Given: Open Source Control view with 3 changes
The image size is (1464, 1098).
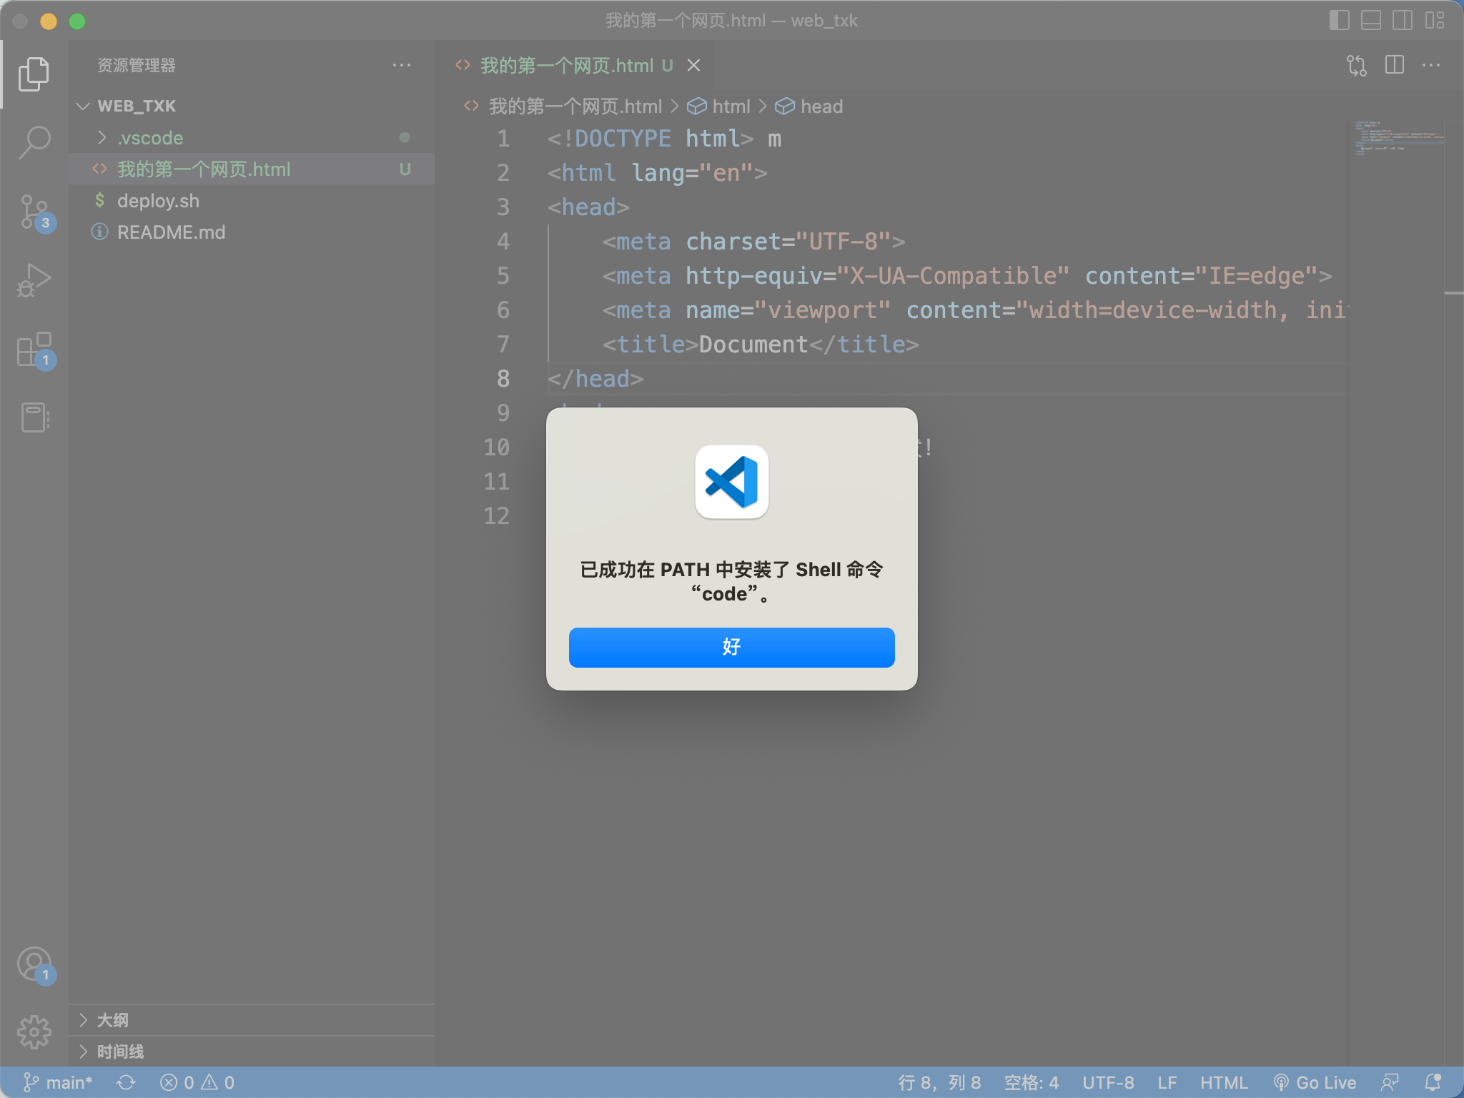Looking at the screenshot, I should point(34,212).
